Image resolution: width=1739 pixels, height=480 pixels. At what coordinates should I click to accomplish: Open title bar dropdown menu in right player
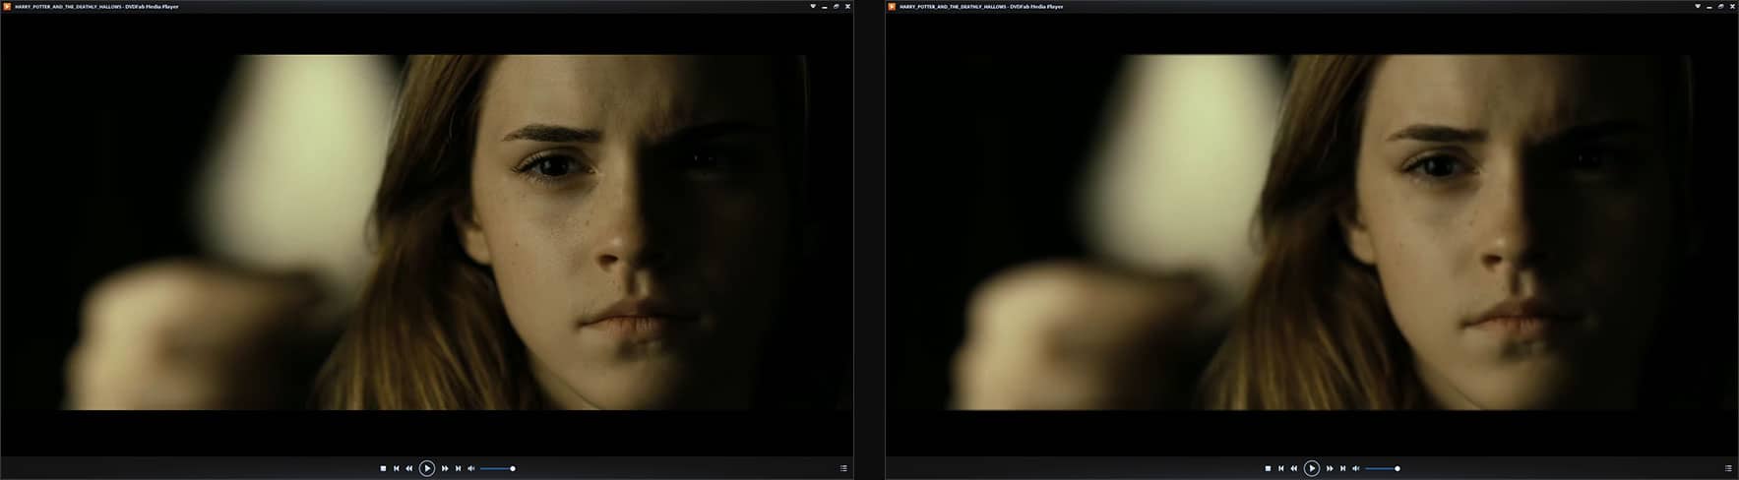[x=1698, y=6]
